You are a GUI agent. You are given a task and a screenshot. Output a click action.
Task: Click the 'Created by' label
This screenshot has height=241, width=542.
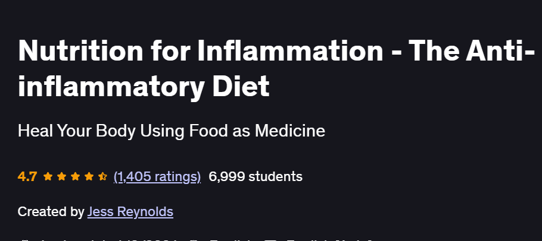[51, 212]
